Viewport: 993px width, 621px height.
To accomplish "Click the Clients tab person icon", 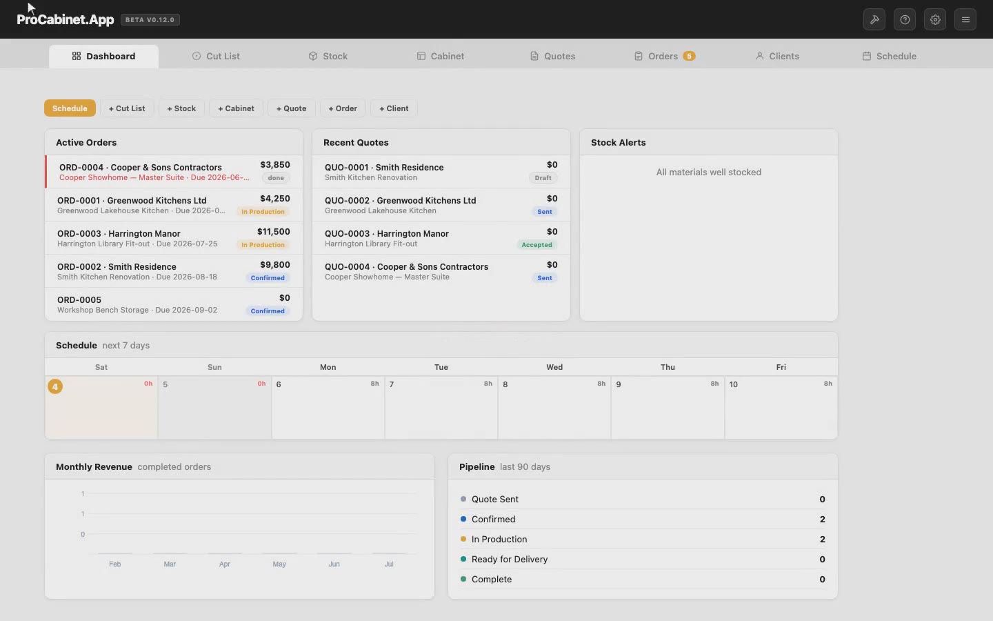I will click(x=760, y=56).
